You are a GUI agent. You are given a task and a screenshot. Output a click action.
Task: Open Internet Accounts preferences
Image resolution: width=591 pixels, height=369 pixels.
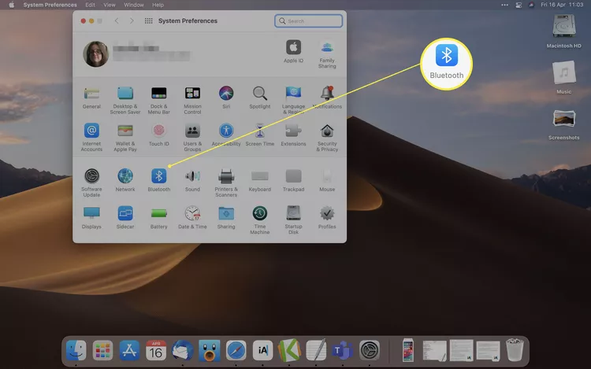[x=91, y=138]
